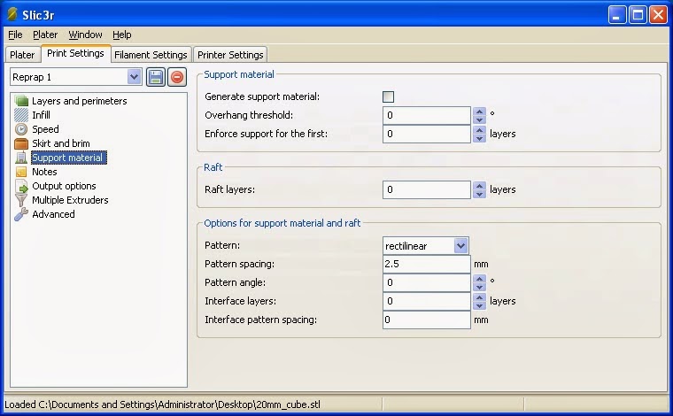Open the Reprap 1 preset dropdown
The image size is (673, 416).
point(135,77)
